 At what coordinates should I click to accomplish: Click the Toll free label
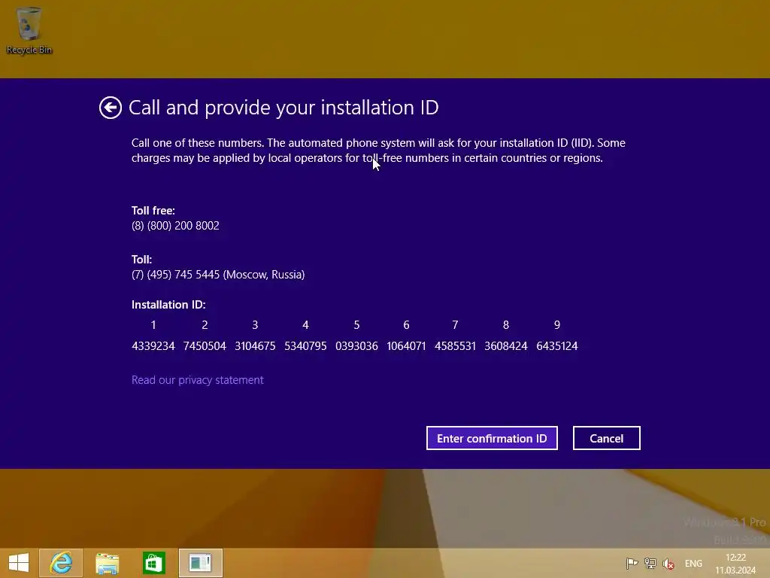coord(153,211)
